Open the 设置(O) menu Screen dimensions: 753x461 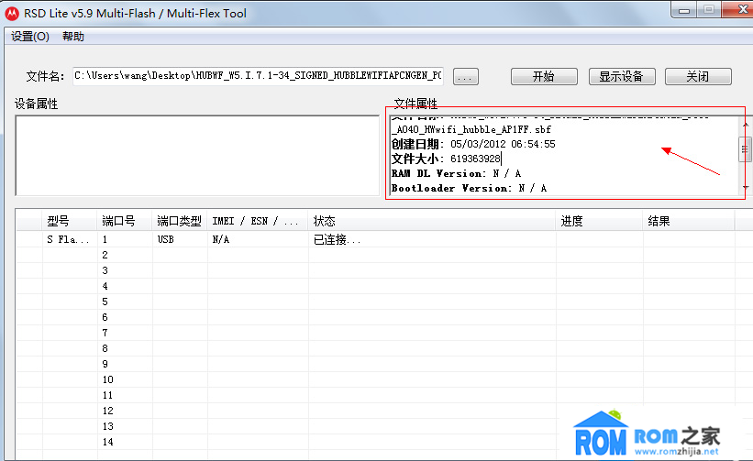[29, 37]
